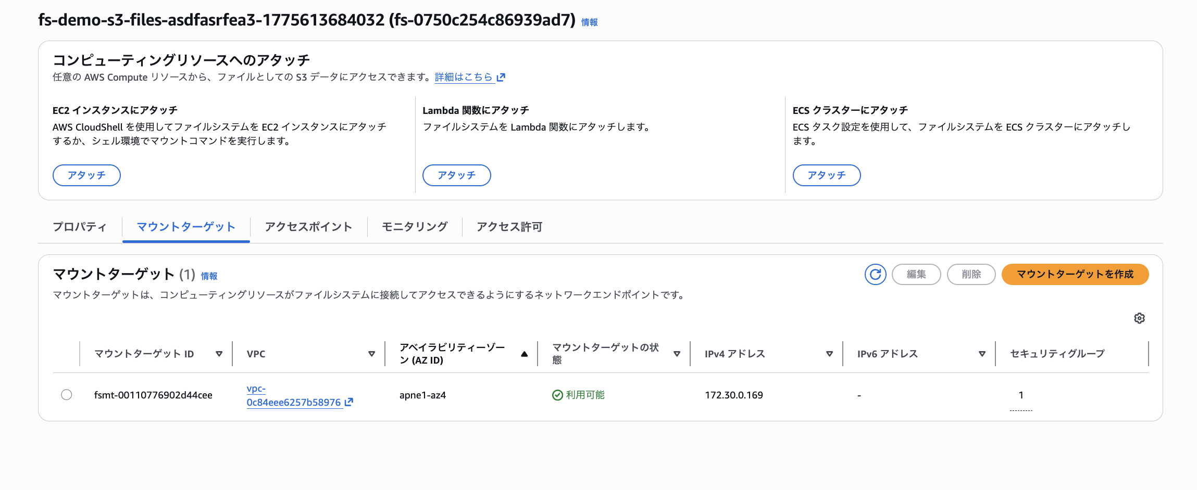Click the external link icon beside 詳細はこちら
Screen dimensions: 1197x490
click(501, 77)
